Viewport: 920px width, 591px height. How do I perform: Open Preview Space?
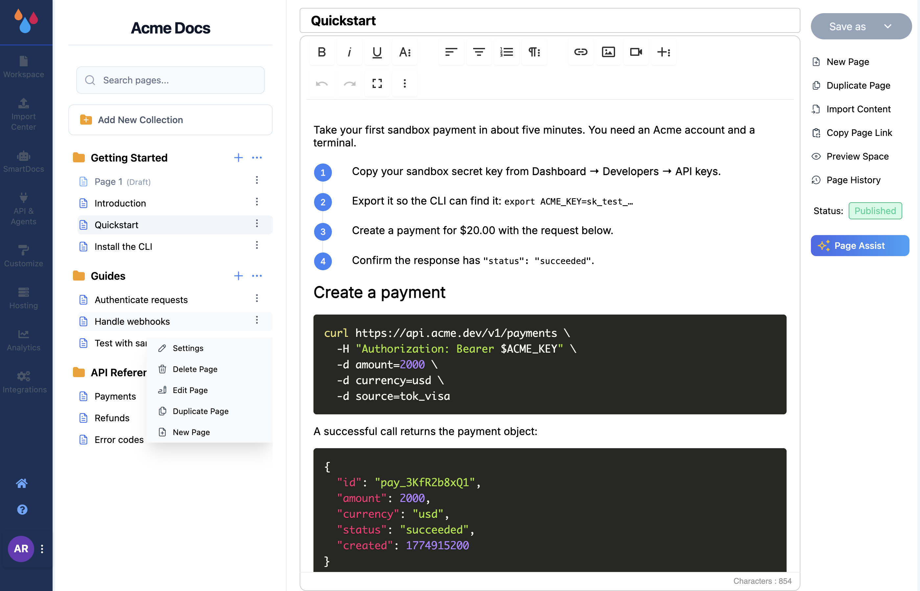850,157
